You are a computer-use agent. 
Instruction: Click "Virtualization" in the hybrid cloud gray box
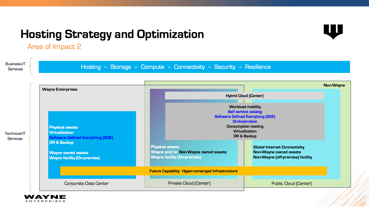click(245, 131)
